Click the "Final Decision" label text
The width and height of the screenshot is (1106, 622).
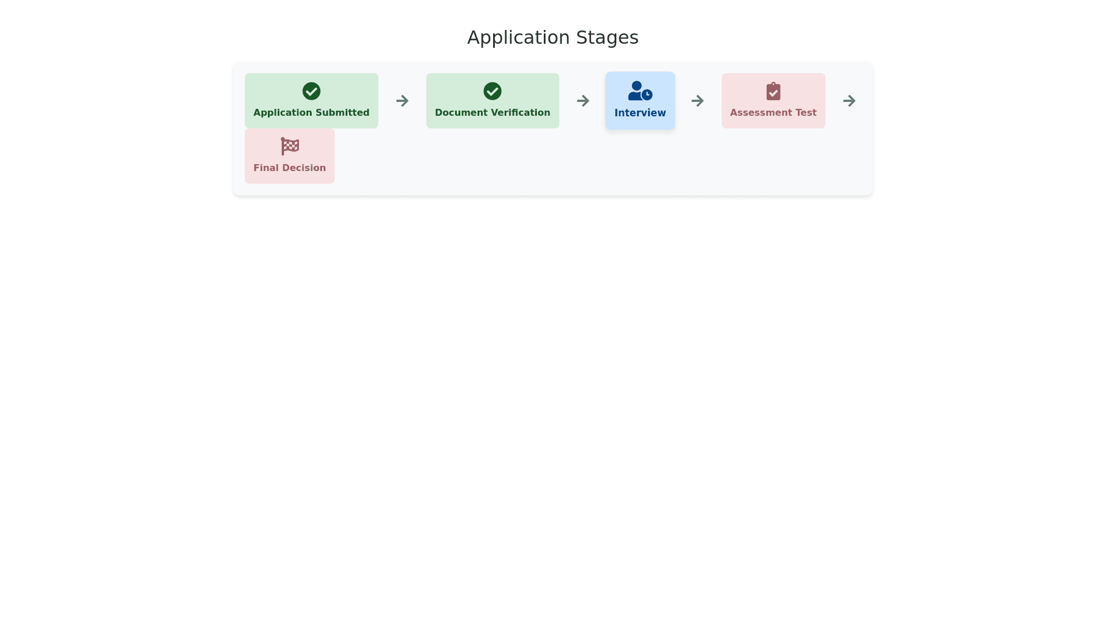[290, 168]
